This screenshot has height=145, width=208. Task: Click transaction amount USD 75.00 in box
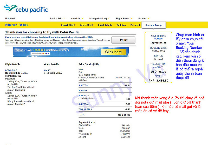point(158,72)
